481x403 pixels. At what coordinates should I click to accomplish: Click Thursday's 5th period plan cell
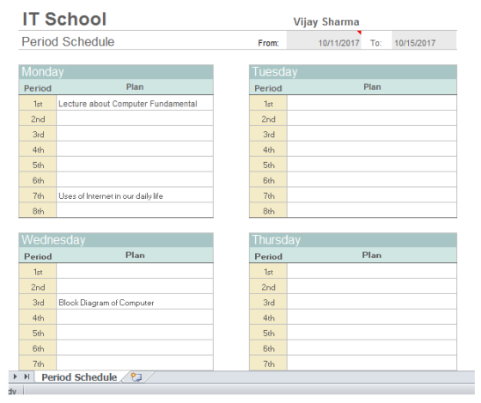(x=372, y=333)
